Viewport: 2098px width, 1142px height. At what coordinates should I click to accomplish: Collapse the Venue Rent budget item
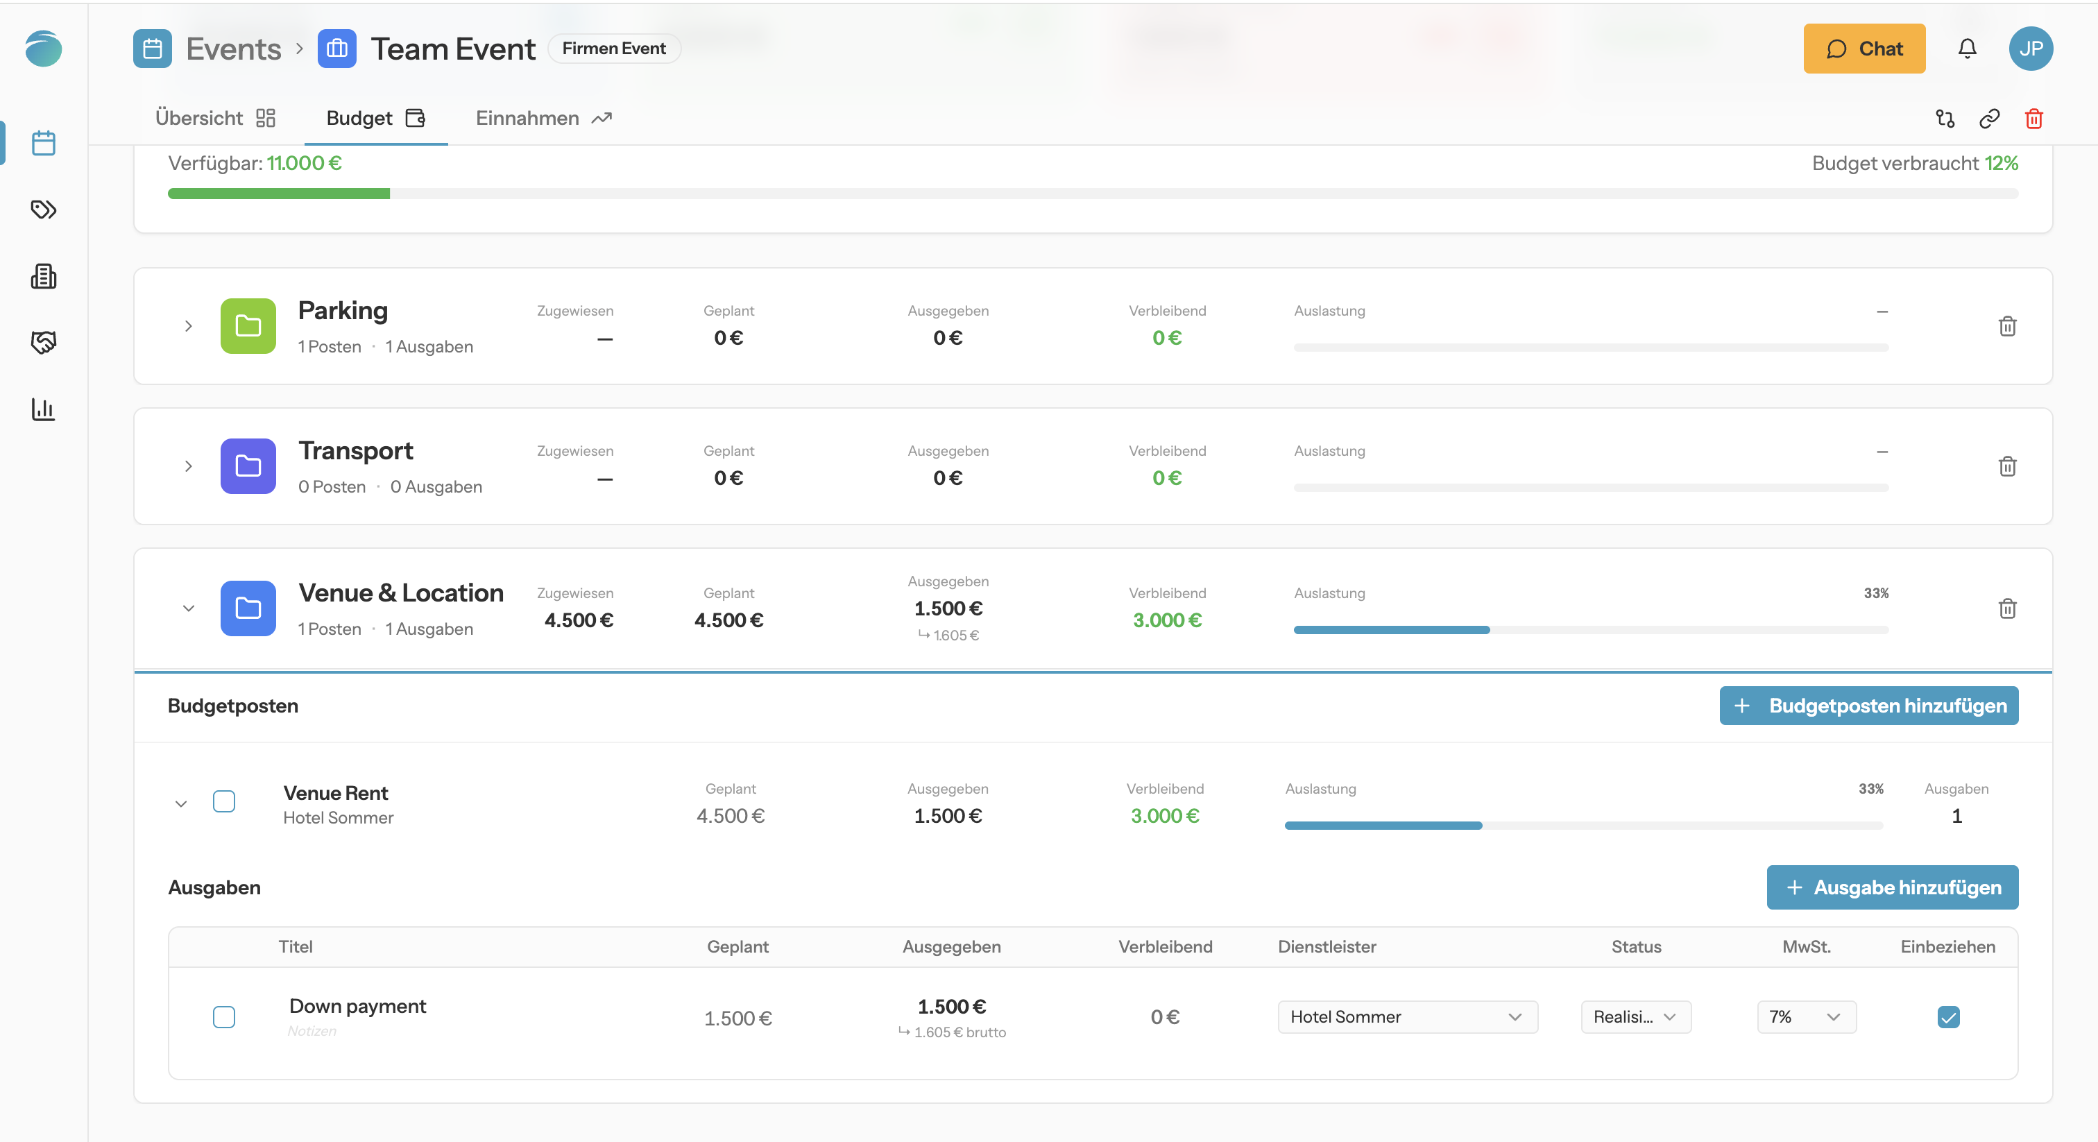181,804
